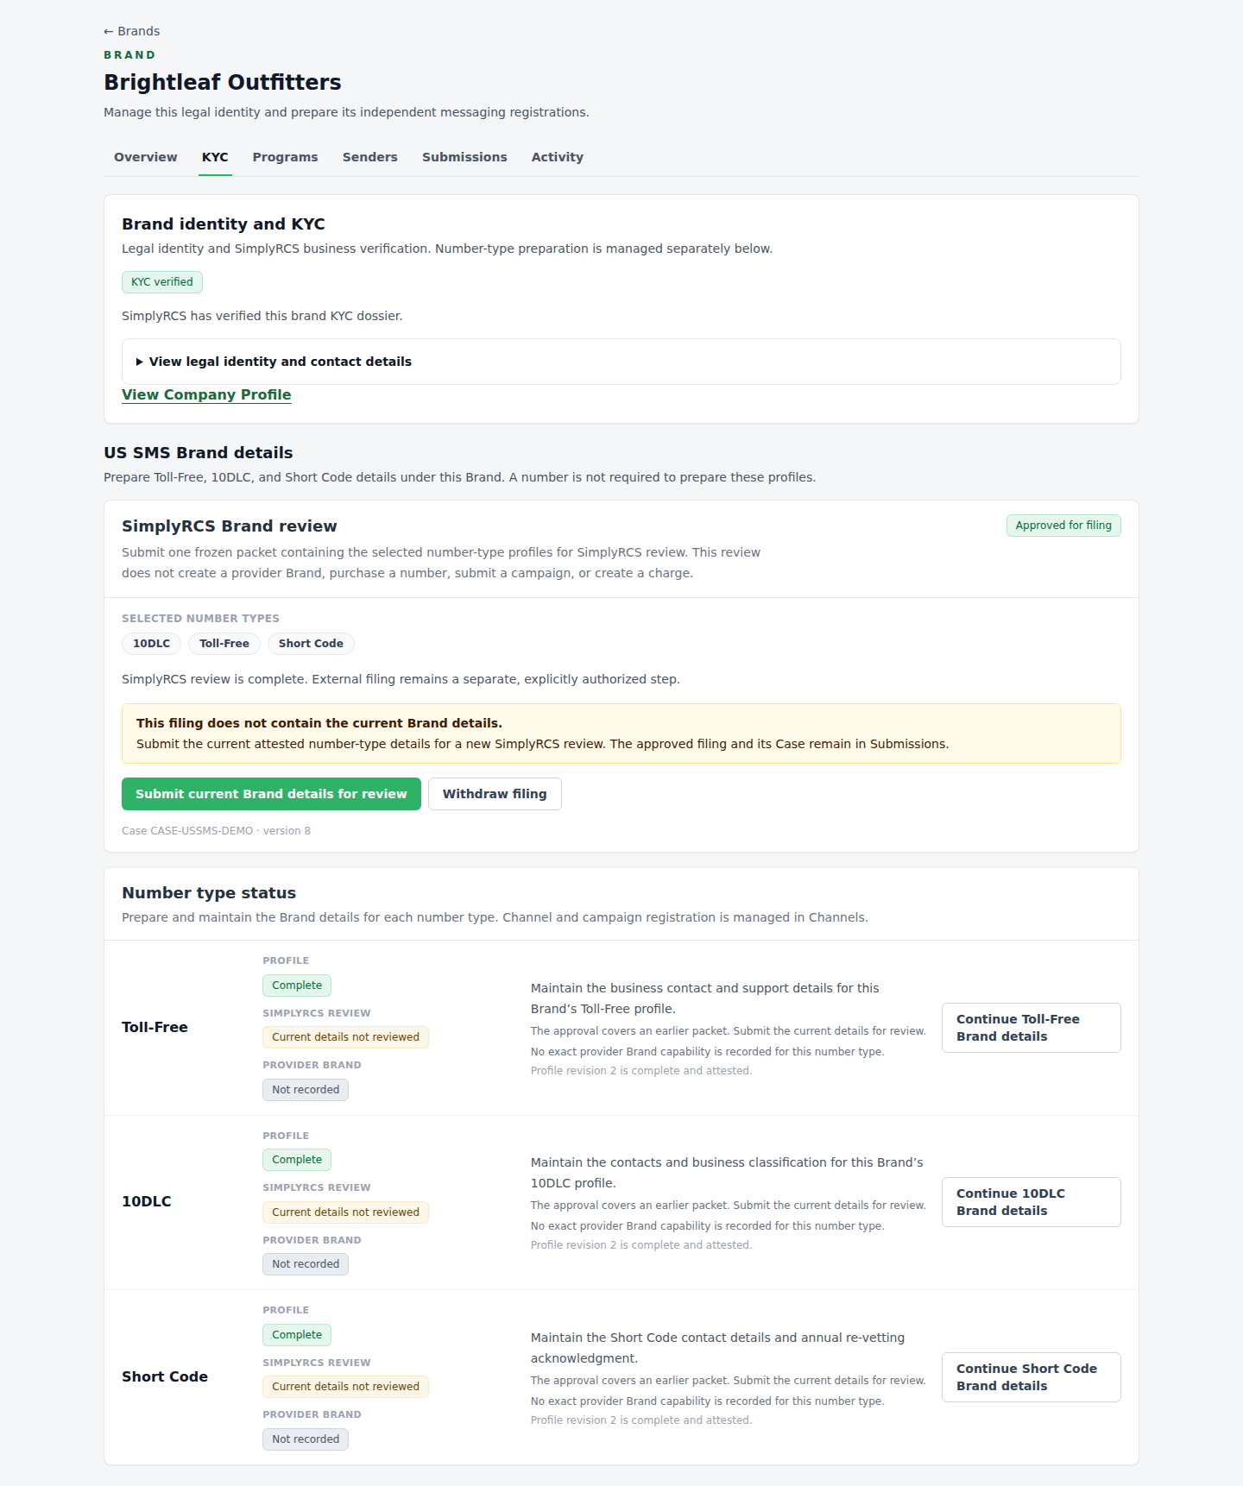
Task: Open the View Company Profile link
Action: tap(206, 394)
